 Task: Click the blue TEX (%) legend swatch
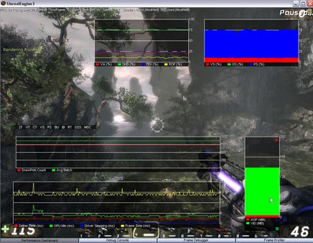pos(143,64)
